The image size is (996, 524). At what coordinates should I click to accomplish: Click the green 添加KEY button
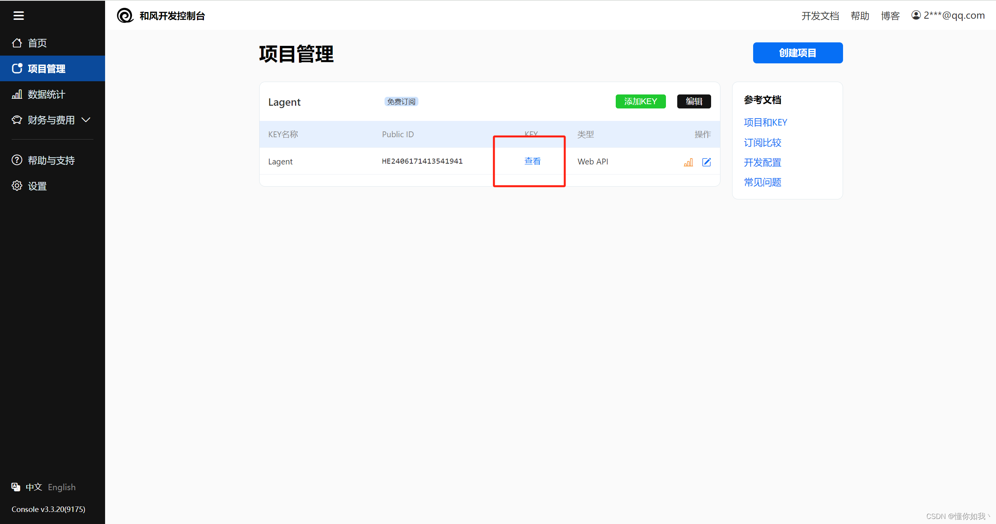640,101
